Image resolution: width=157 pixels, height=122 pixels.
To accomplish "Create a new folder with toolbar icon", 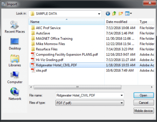I will pos(121,14).
